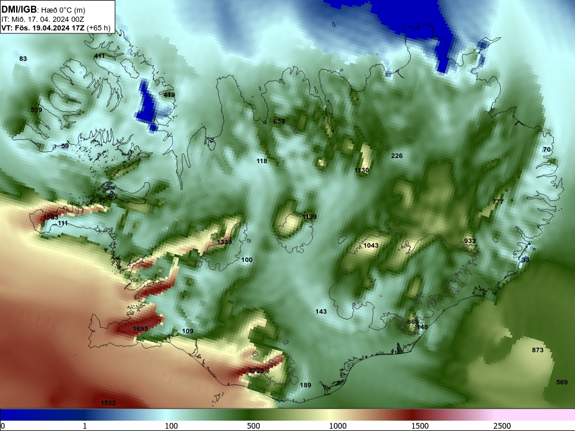Click the 'DMI/IGB' source label
575x431 pixels.
click(19, 10)
